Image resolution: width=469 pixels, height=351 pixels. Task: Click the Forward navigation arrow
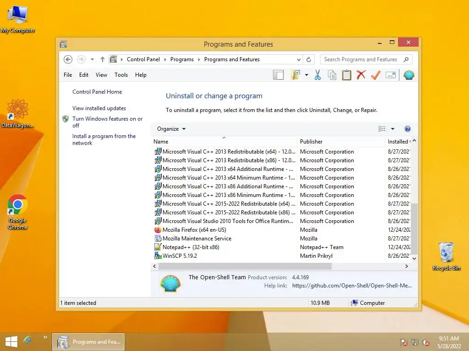click(81, 59)
